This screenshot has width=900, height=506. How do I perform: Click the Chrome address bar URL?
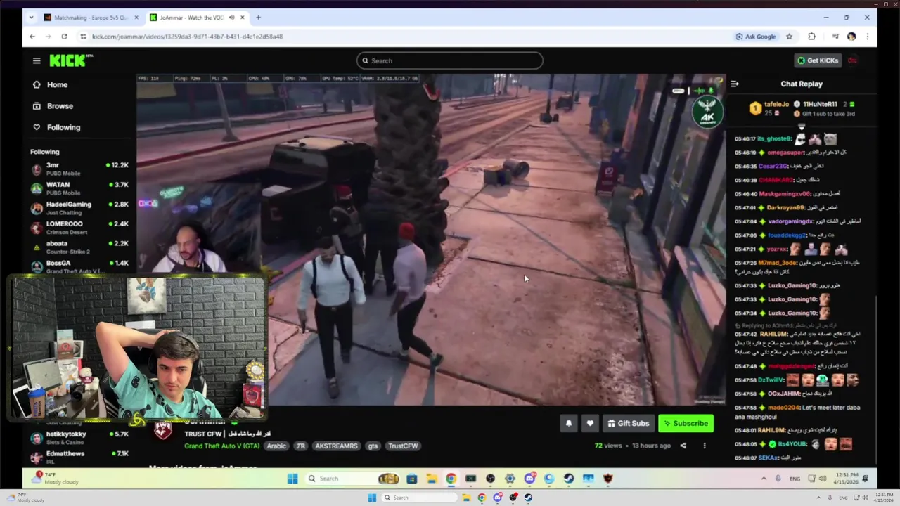[187, 36]
